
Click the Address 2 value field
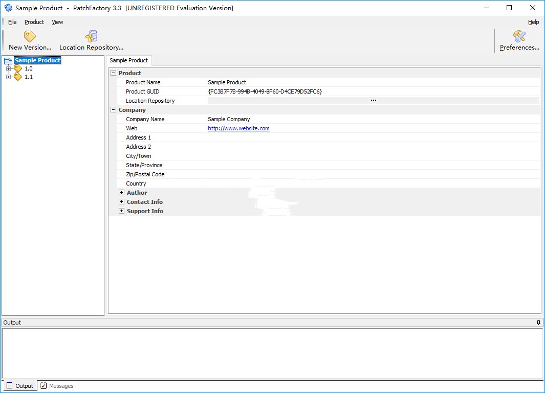(374, 147)
